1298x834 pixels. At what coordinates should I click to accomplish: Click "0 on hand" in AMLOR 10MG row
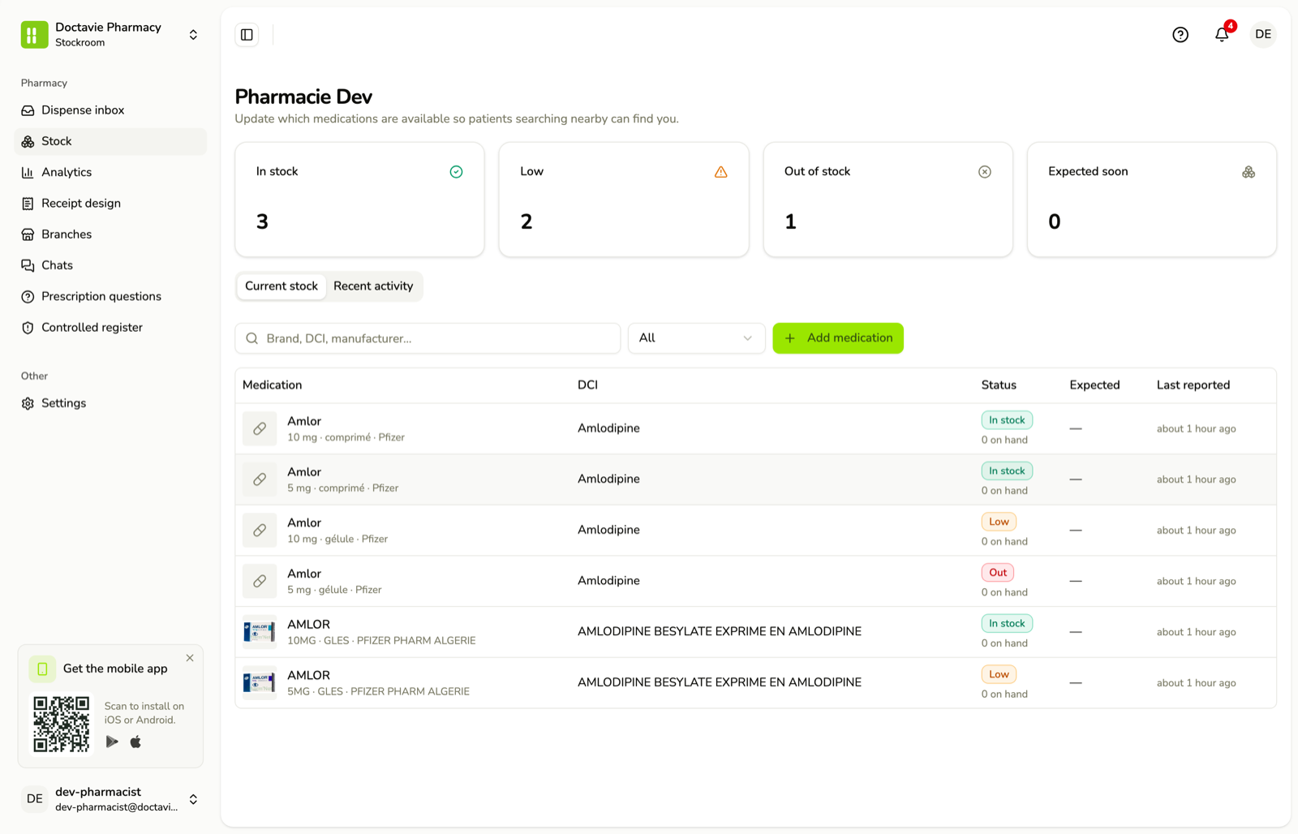(1004, 643)
